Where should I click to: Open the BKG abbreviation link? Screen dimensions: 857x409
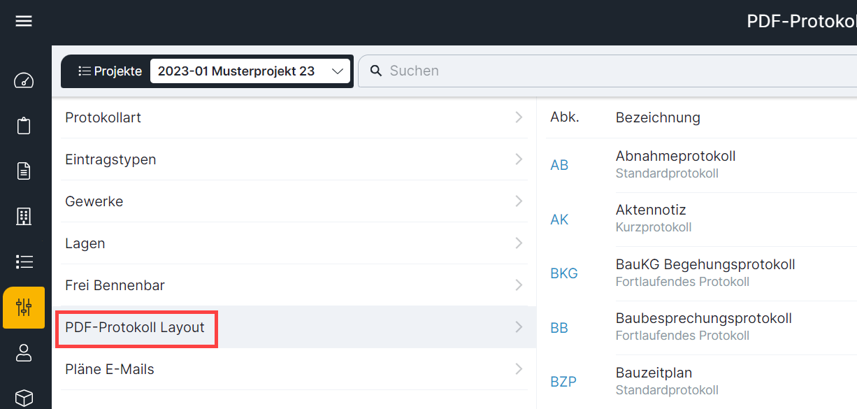pos(564,273)
